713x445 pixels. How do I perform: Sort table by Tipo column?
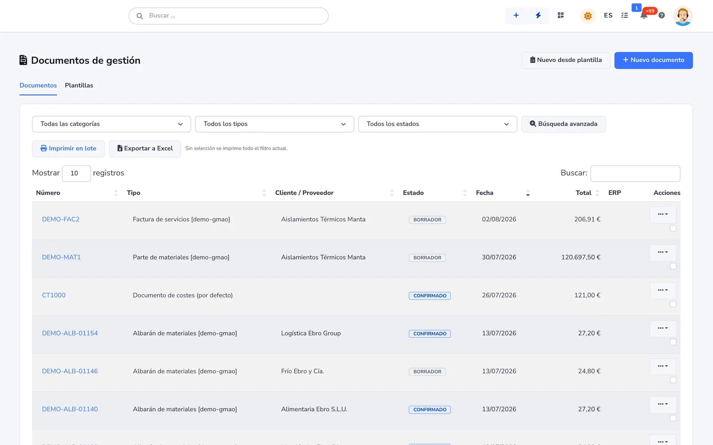(x=196, y=193)
